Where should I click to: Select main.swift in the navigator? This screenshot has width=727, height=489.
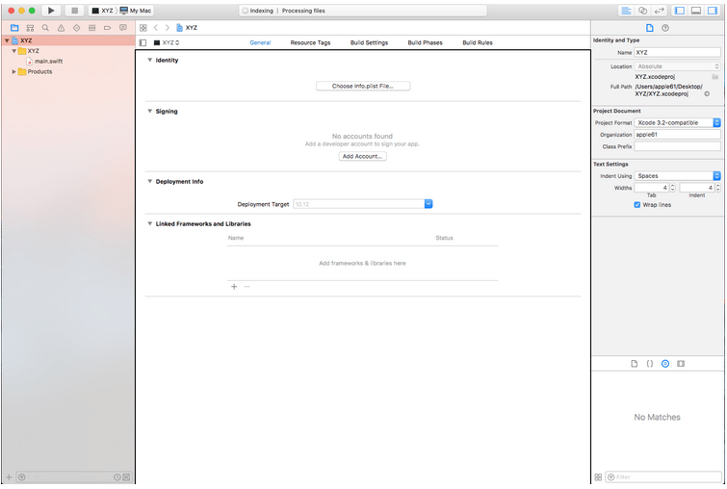tap(44, 62)
